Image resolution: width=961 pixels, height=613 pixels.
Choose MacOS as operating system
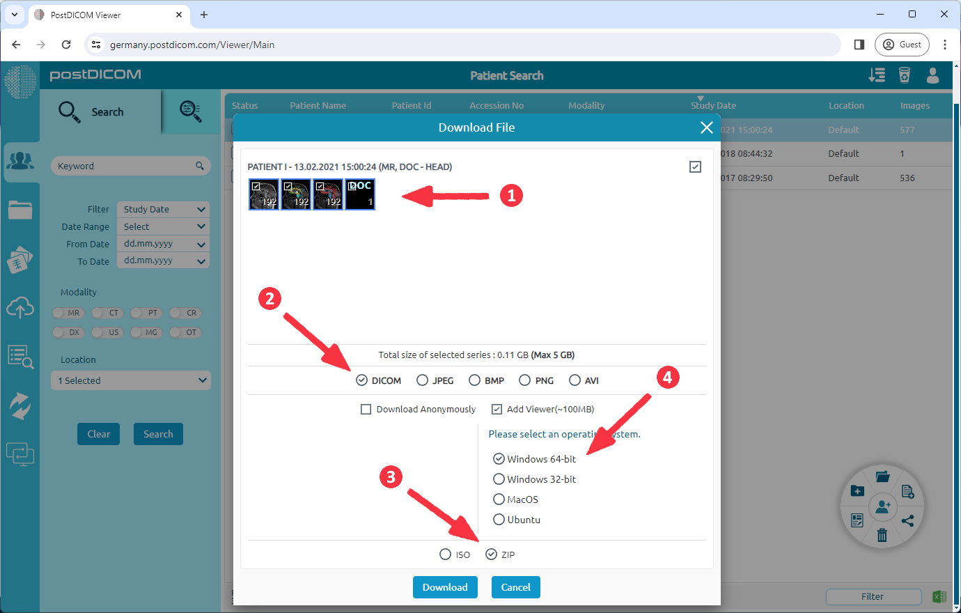pyautogui.click(x=499, y=499)
